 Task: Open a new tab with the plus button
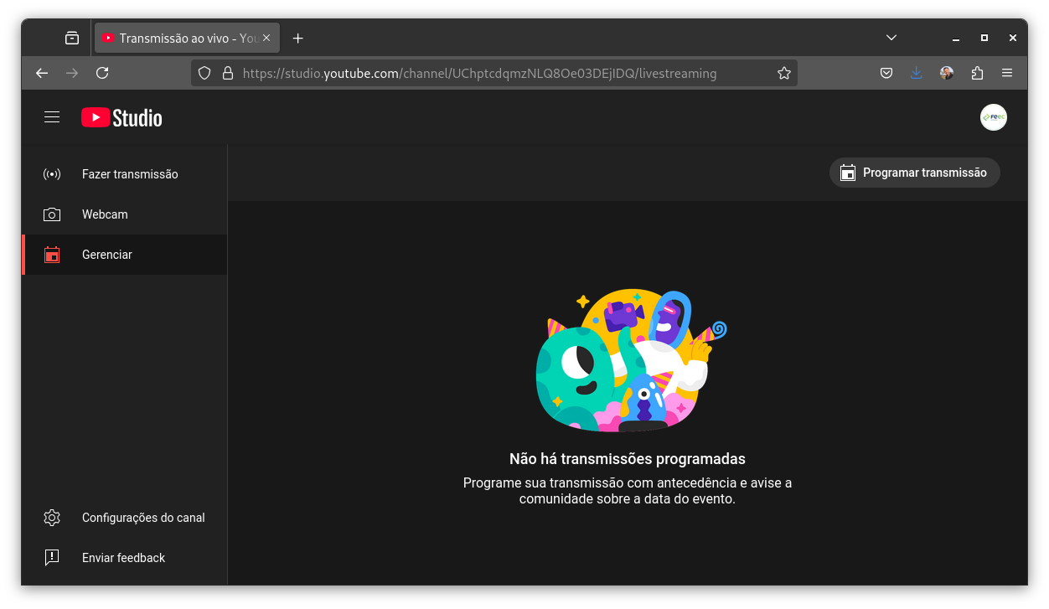point(297,38)
